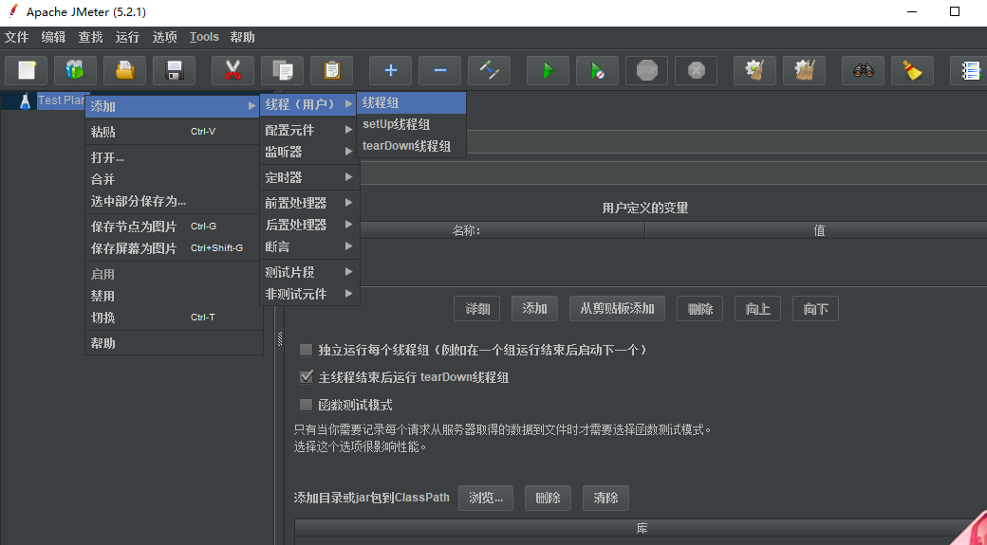
Task: Open the Templates toolbar icon
Action: coord(76,70)
